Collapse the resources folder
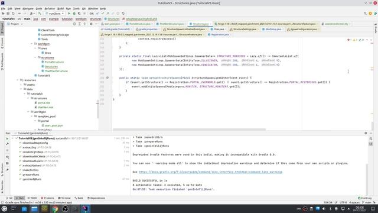378x213 pixels. pyautogui.click(x=17, y=80)
